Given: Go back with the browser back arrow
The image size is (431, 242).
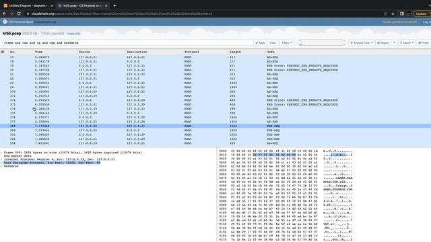Looking at the screenshot, I should pyautogui.click(x=5, y=13).
